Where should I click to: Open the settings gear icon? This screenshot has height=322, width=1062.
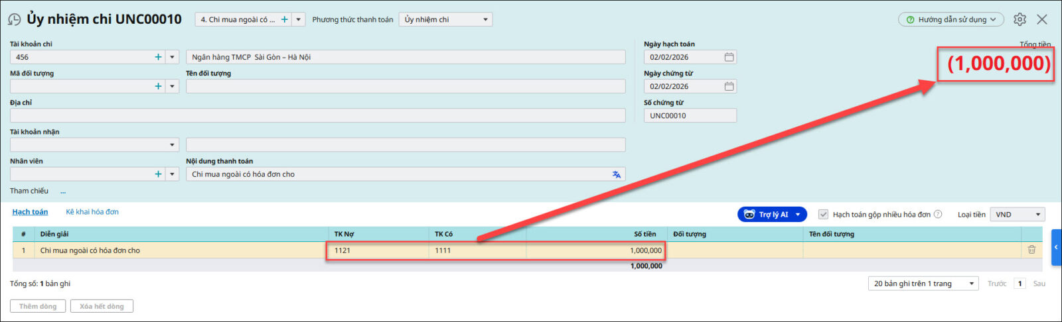pyautogui.click(x=1020, y=20)
